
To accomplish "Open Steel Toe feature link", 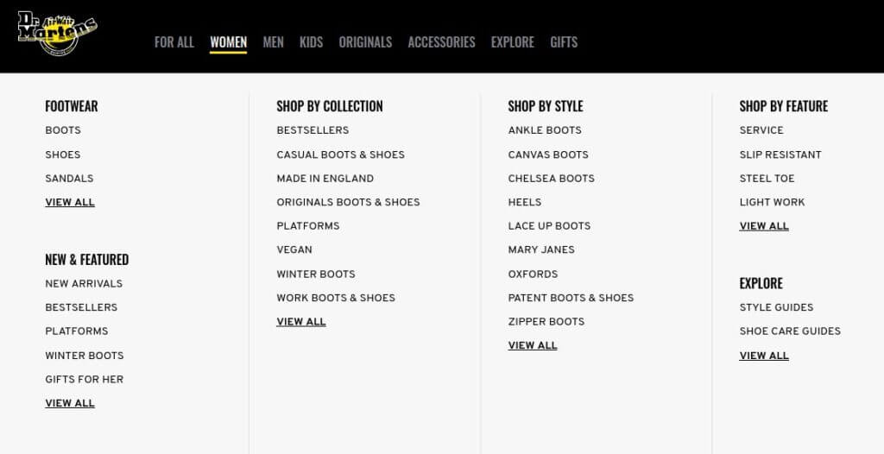I will (767, 178).
